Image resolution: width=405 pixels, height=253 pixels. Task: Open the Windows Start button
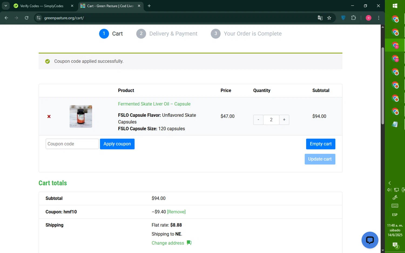pyautogui.click(x=395, y=6)
